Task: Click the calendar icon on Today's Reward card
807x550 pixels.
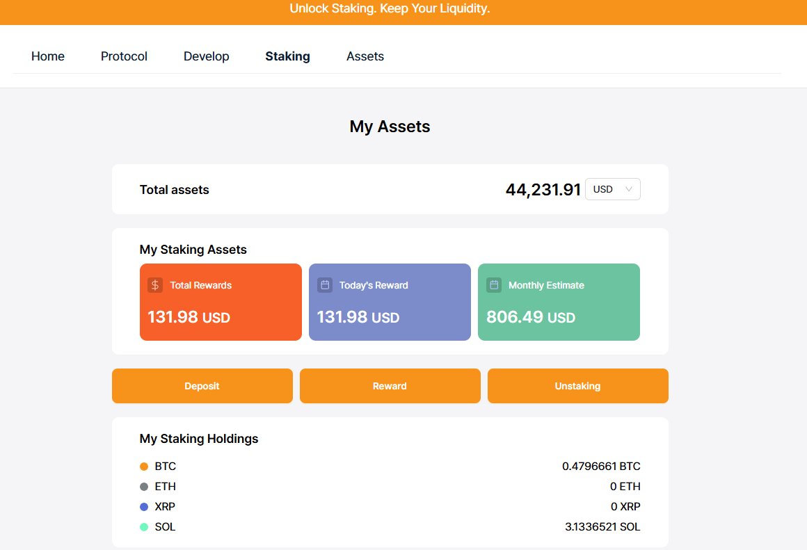Action: pyautogui.click(x=325, y=285)
